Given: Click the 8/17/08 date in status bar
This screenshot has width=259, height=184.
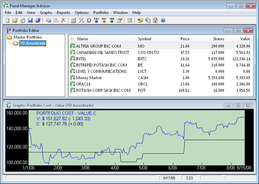Looking at the screenshot, I should click(x=169, y=178).
